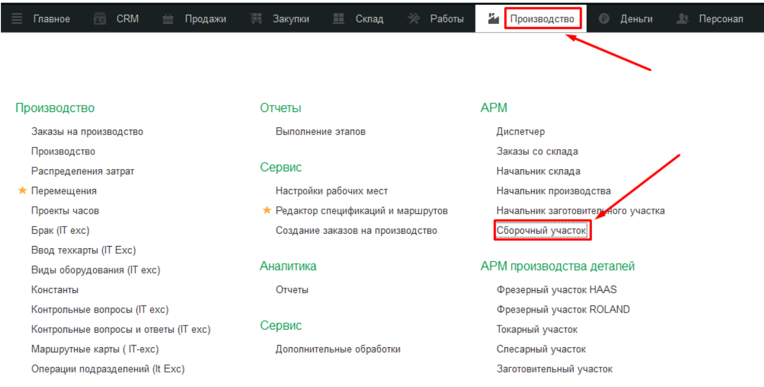Image resolution: width=764 pixels, height=387 pixels.
Task: Open Сборочный участок workplace
Action: click(x=541, y=231)
